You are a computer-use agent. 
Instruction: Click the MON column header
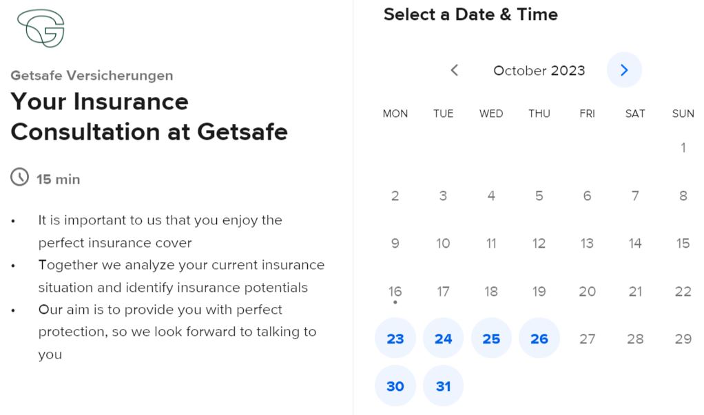click(x=395, y=114)
